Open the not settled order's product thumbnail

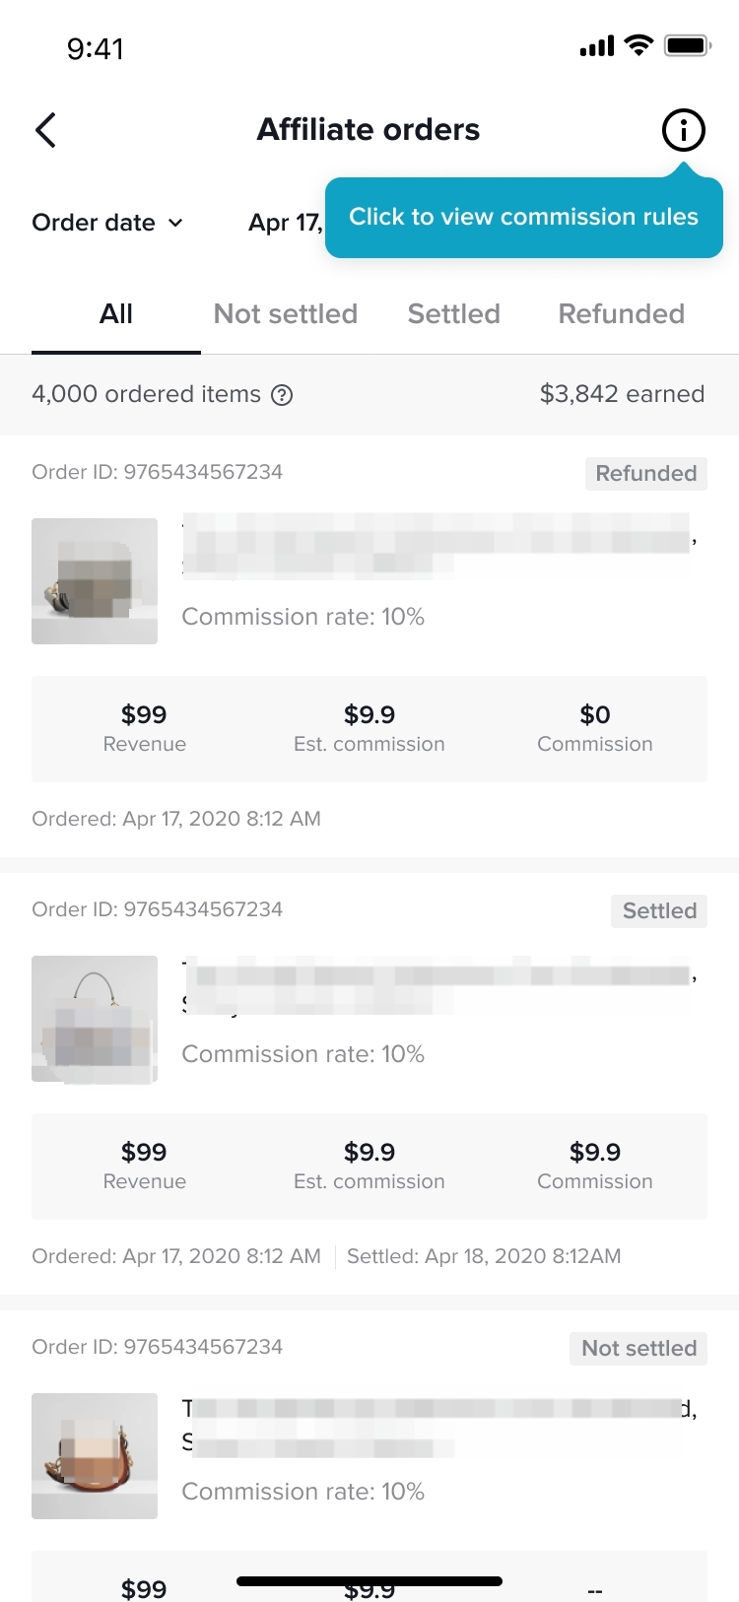pyautogui.click(x=95, y=1456)
